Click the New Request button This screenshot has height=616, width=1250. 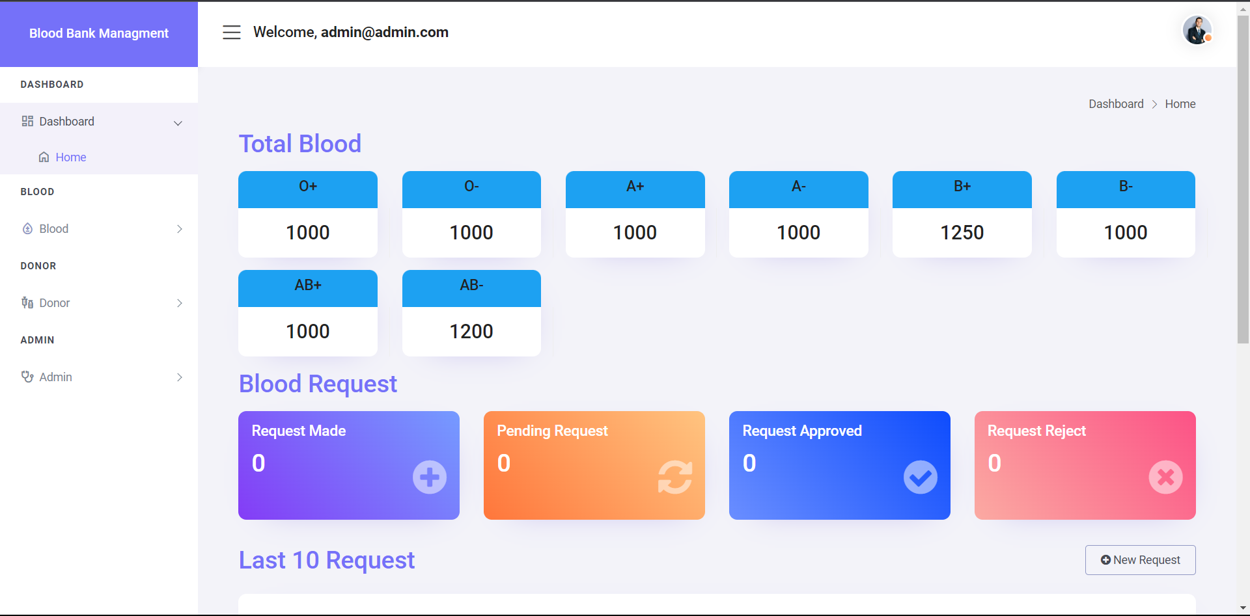pyautogui.click(x=1140, y=560)
